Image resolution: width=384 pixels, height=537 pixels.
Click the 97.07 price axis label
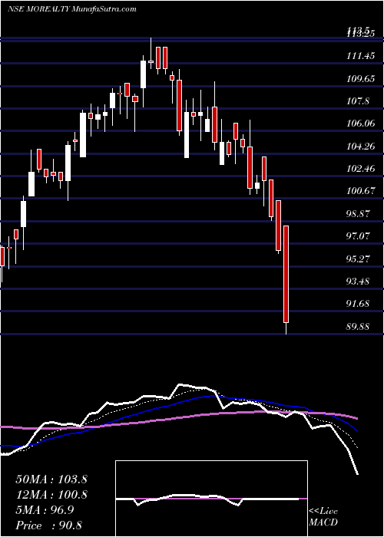tap(358, 236)
